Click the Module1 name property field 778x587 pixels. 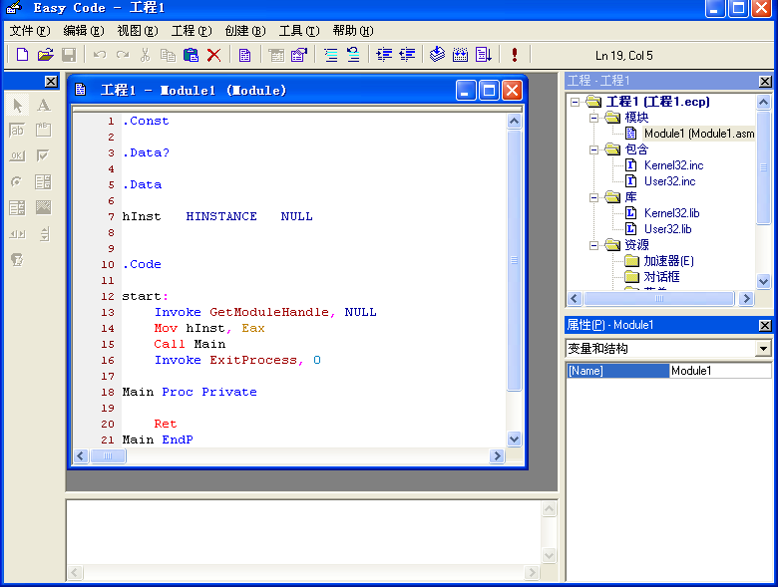(719, 371)
